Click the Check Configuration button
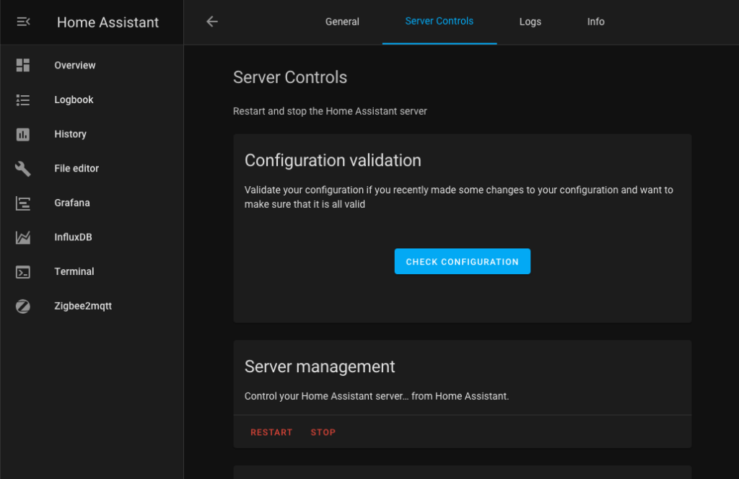This screenshot has height=479, width=739. coord(463,261)
